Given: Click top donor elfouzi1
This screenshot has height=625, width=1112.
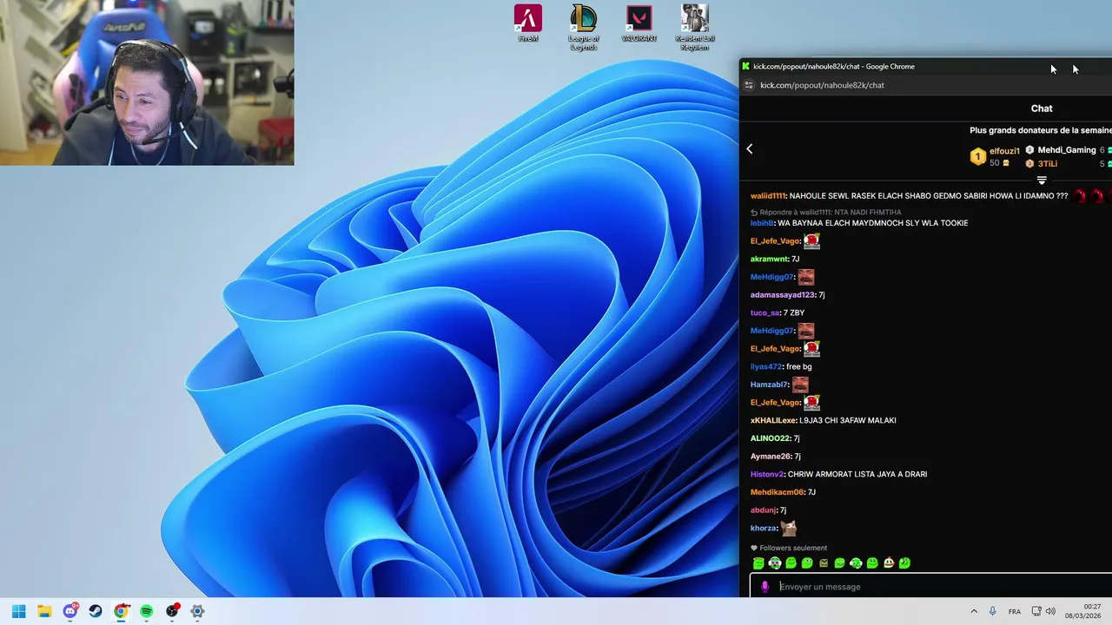Looking at the screenshot, I should 1004,151.
